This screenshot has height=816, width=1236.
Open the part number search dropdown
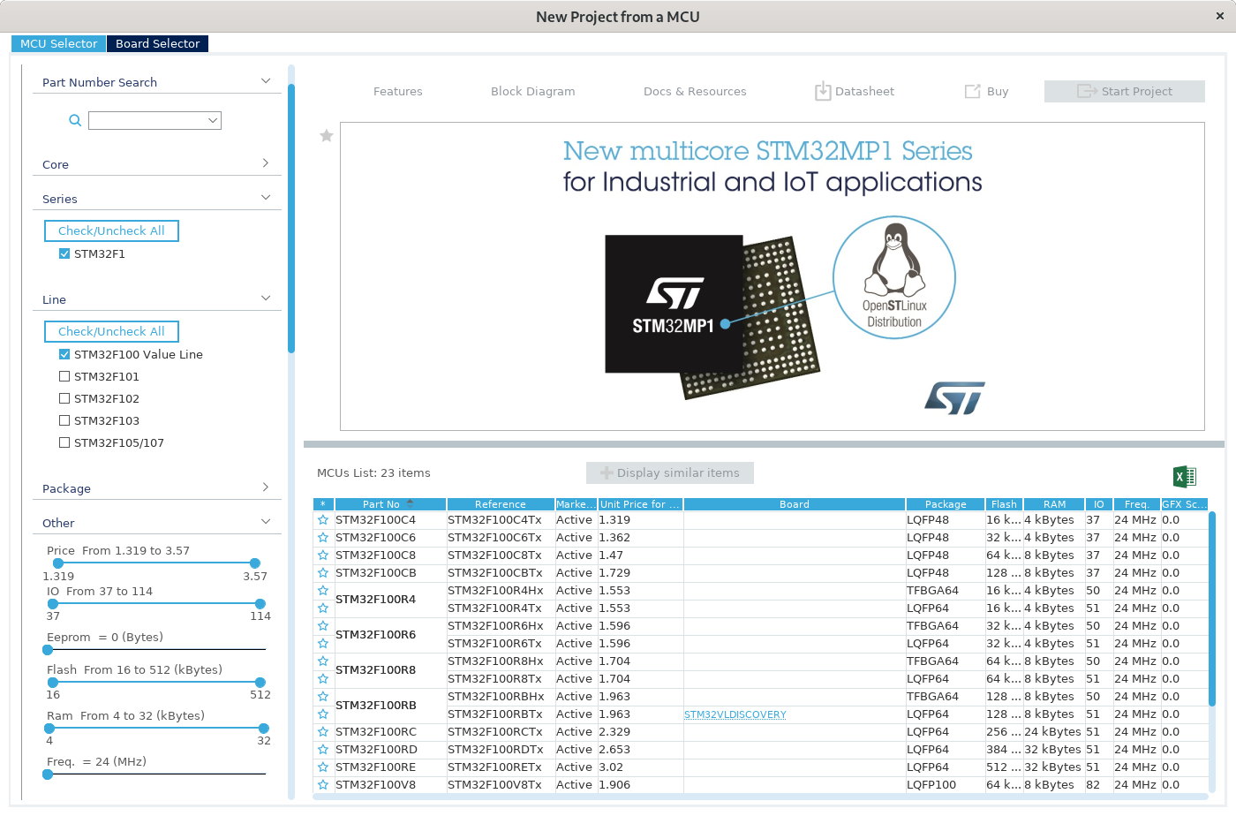click(213, 120)
